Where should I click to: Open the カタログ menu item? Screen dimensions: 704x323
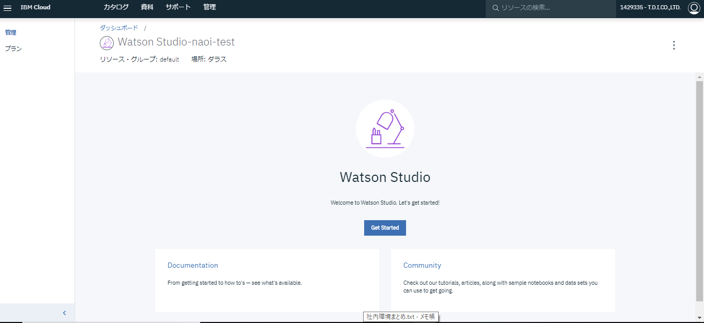pyautogui.click(x=116, y=7)
